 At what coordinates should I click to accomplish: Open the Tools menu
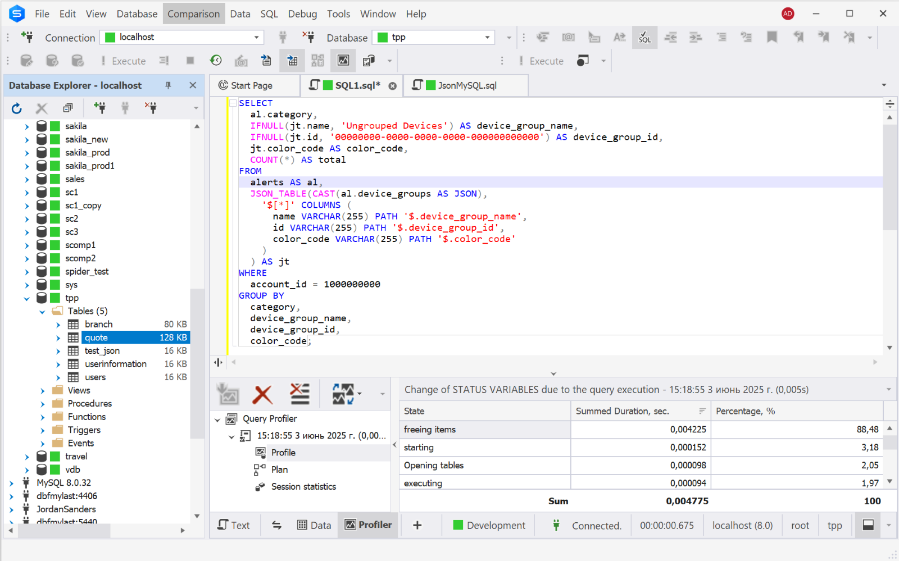pyautogui.click(x=338, y=13)
